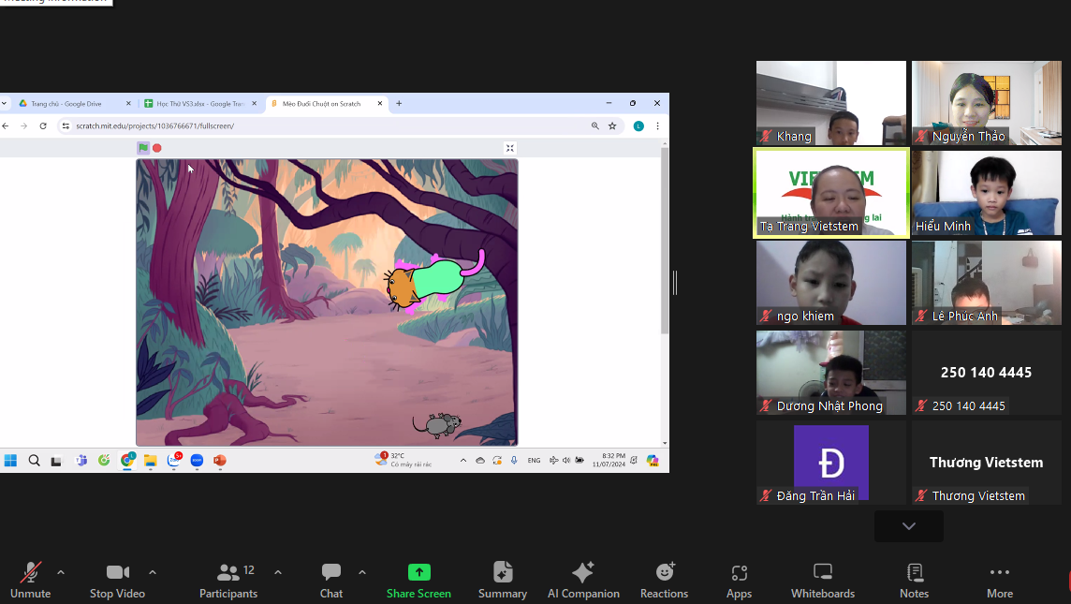
Task: Click the cat sprite on Scratch stage
Action: (x=433, y=282)
